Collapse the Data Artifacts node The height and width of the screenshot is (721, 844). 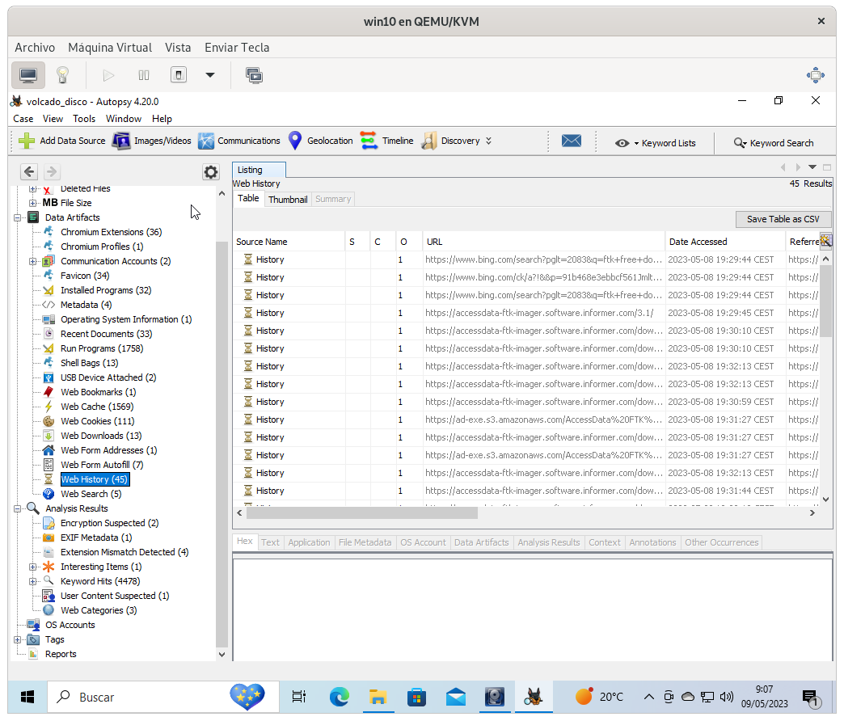coord(18,217)
